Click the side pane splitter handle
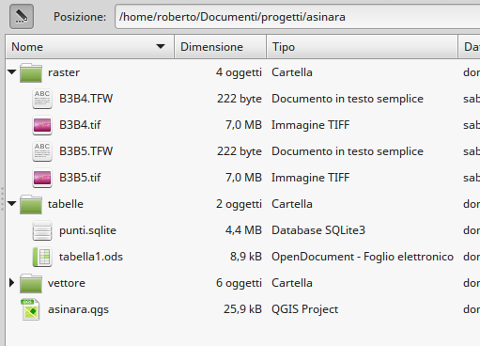The height and width of the screenshot is (346, 480). 2,199
